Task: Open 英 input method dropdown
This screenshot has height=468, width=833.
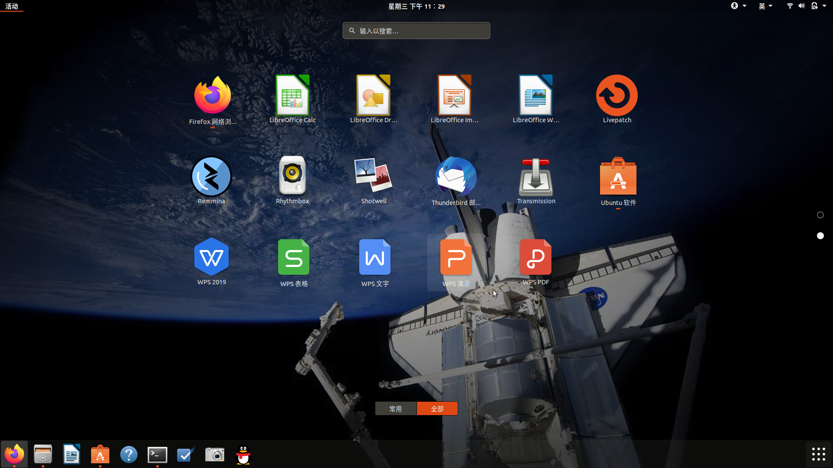Action: (765, 6)
